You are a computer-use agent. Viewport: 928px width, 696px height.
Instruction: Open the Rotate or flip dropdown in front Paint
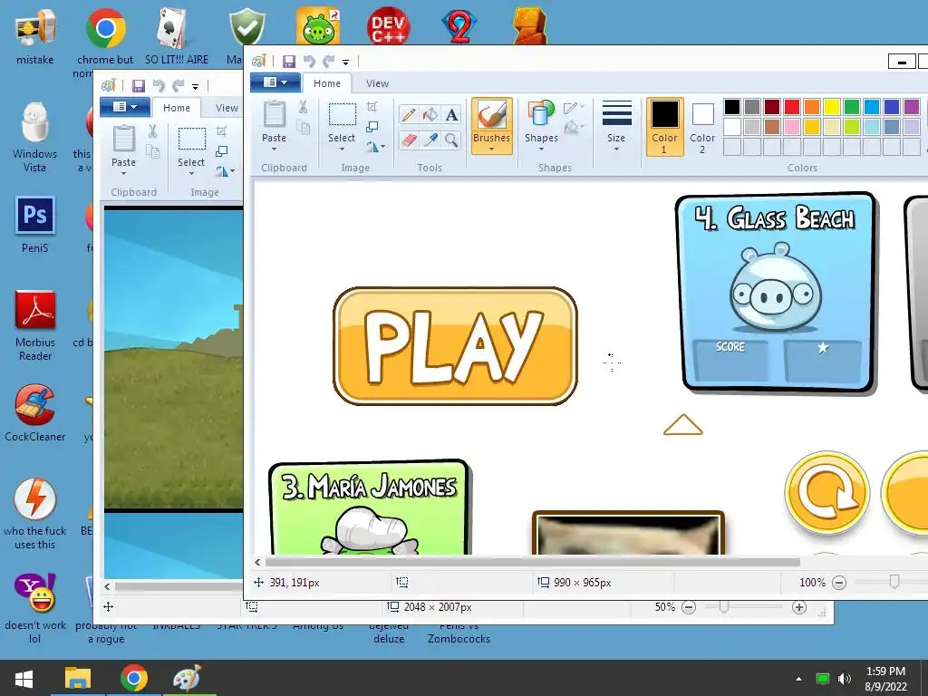click(x=376, y=146)
